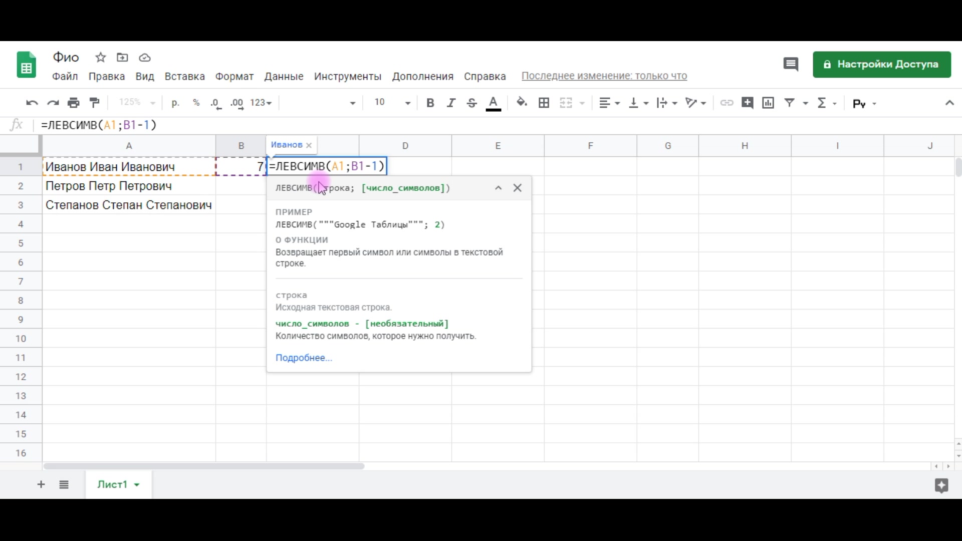Screen dimensions: 962x541
Task: Open the fill color paint bucket
Action: coord(522,103)
